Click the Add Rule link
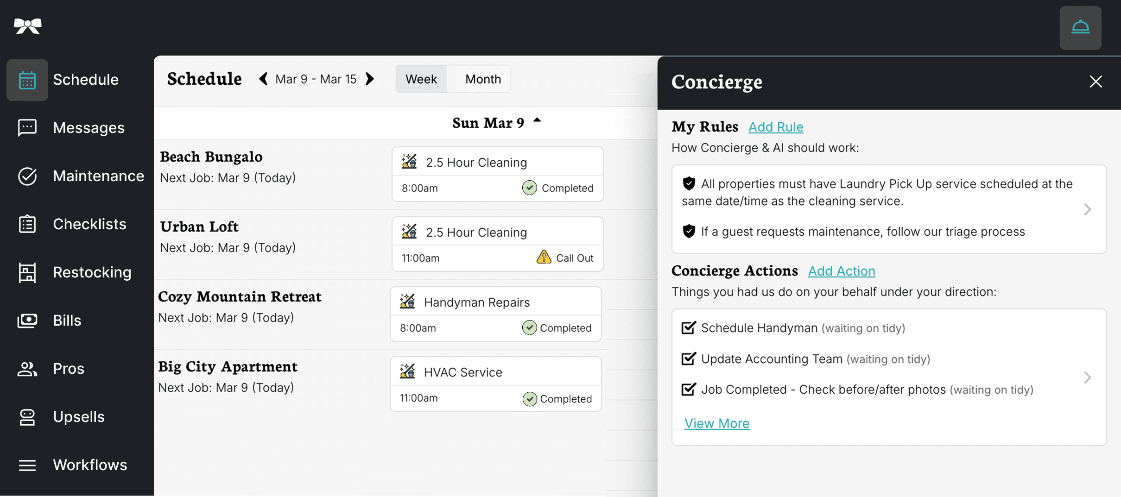The height and width of the screenshot is (497, 1121). (x=776, y=127)
